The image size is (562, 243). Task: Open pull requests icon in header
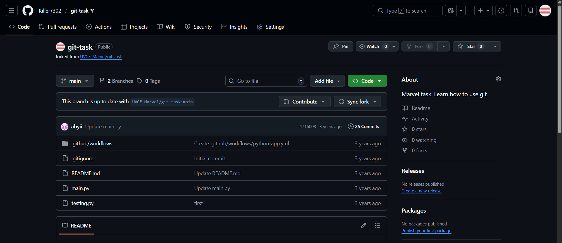pyautogui.click(x=516, y=11)
